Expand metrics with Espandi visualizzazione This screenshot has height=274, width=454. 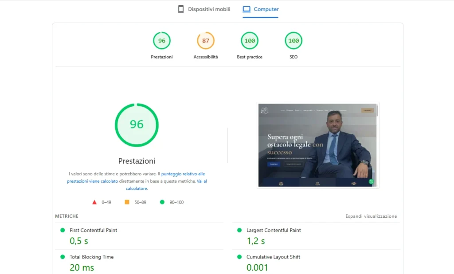coord(371,216)
